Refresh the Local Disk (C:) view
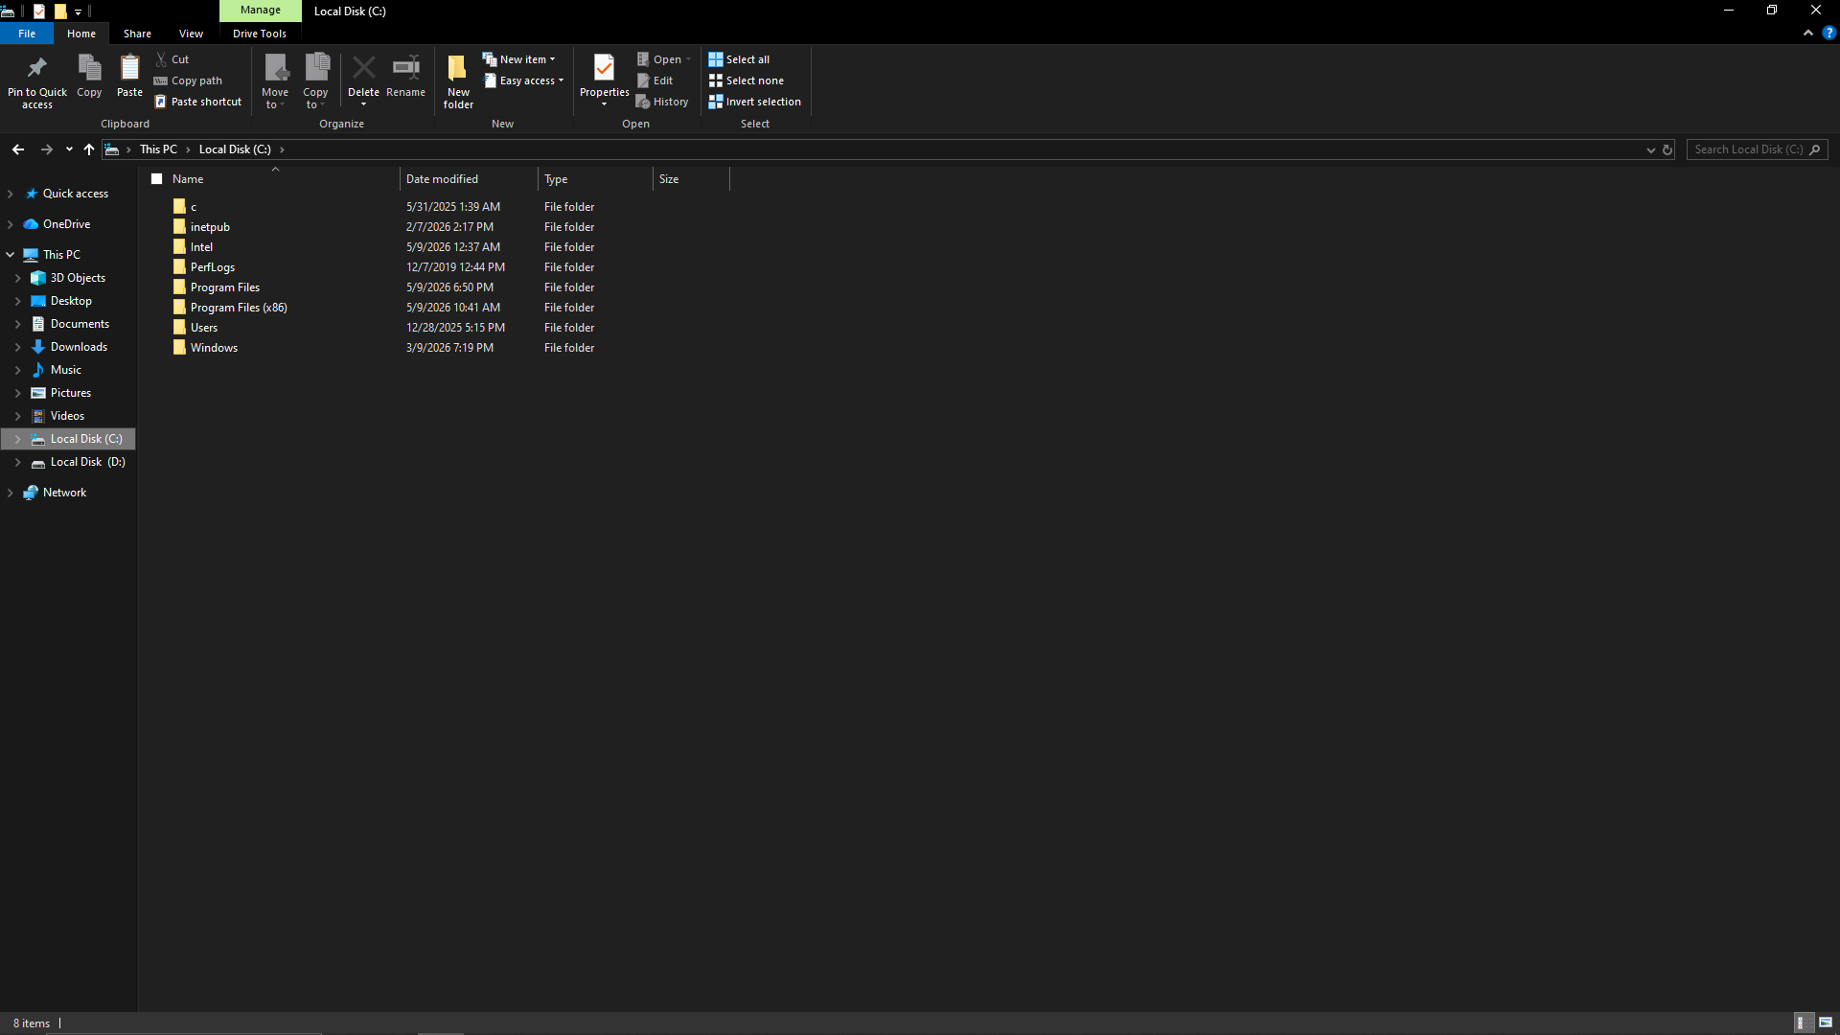Screen dimensions: 1840x1035 (1667, 149)
